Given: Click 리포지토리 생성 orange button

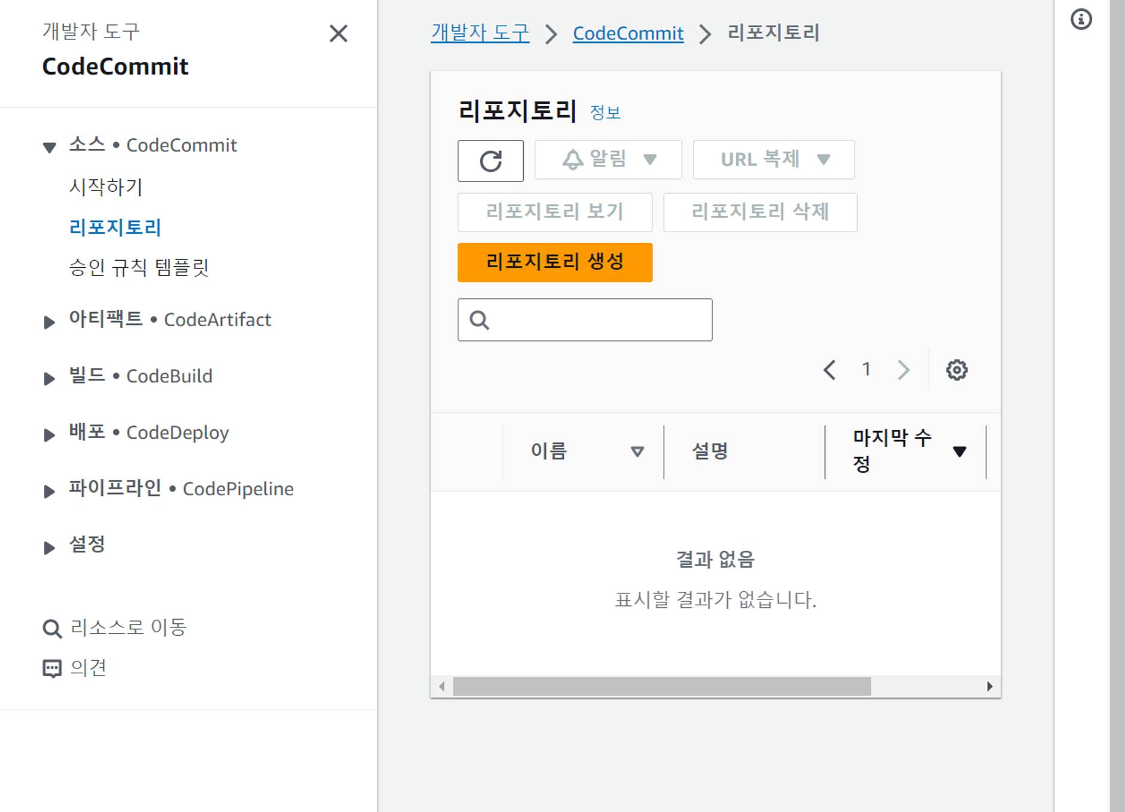Looking at the screenshot, I should 555,262.
